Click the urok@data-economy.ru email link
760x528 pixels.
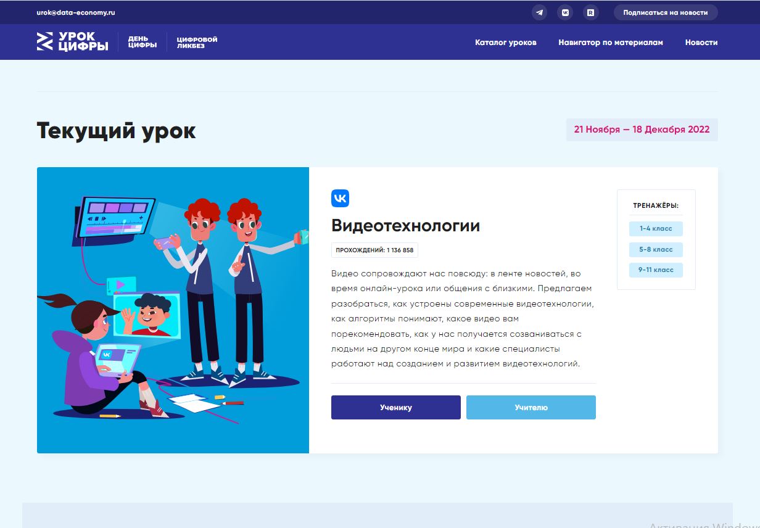coord(76,12)
